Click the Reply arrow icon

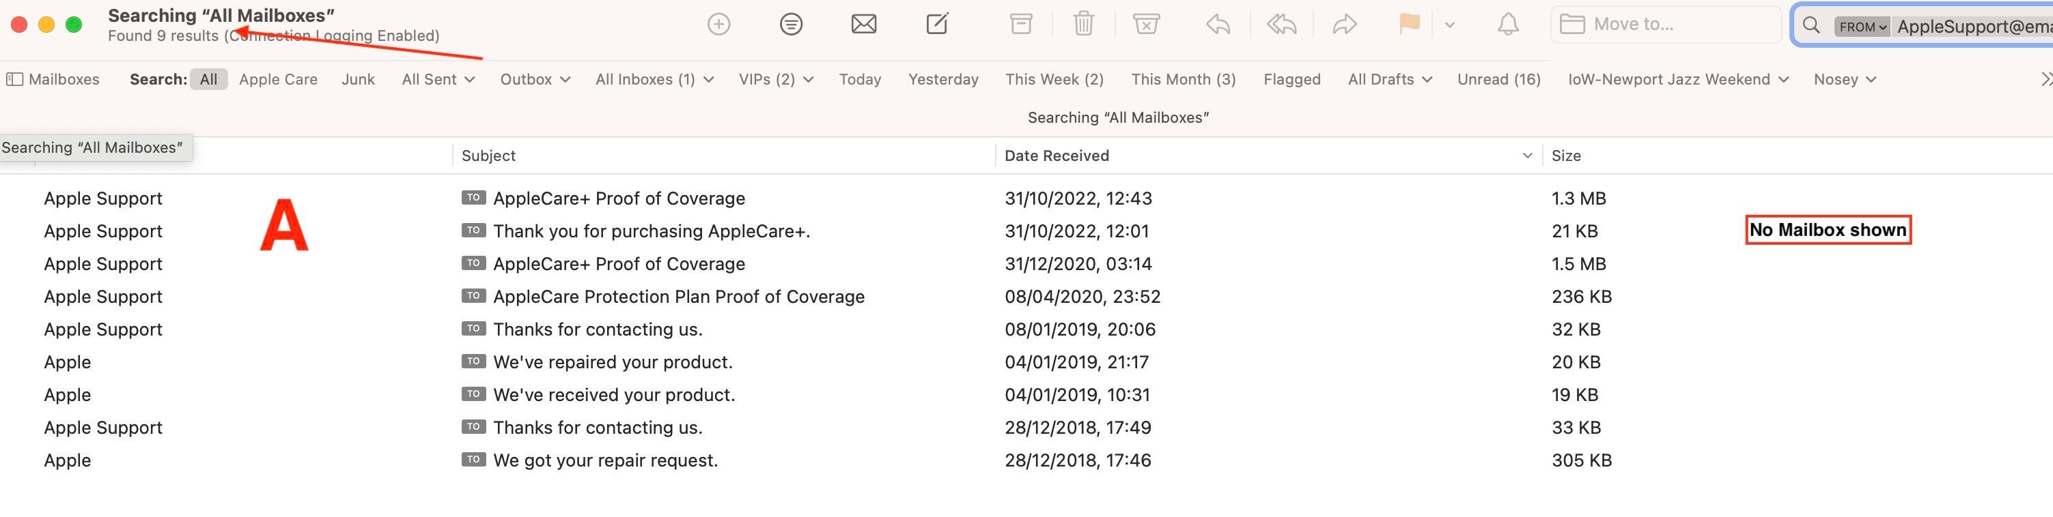pos(1218,25)
